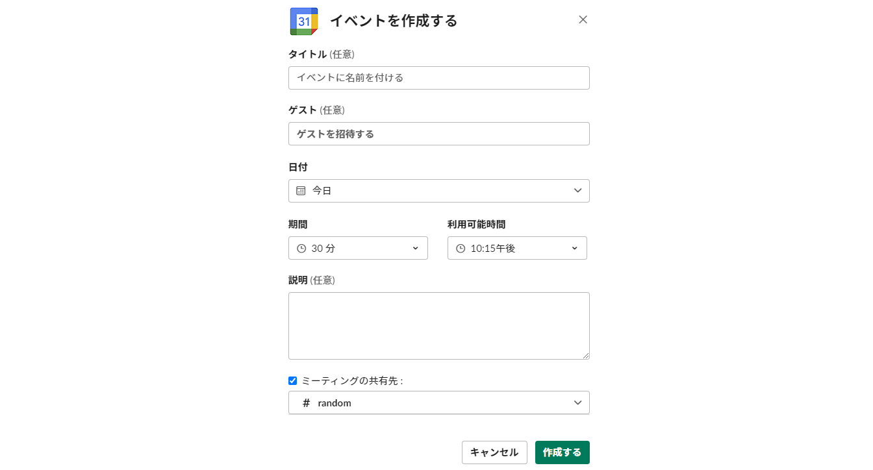The width and height of the screenshot is (873, 470).
Task: Close the event creation dialog
Action: point(583,19)
